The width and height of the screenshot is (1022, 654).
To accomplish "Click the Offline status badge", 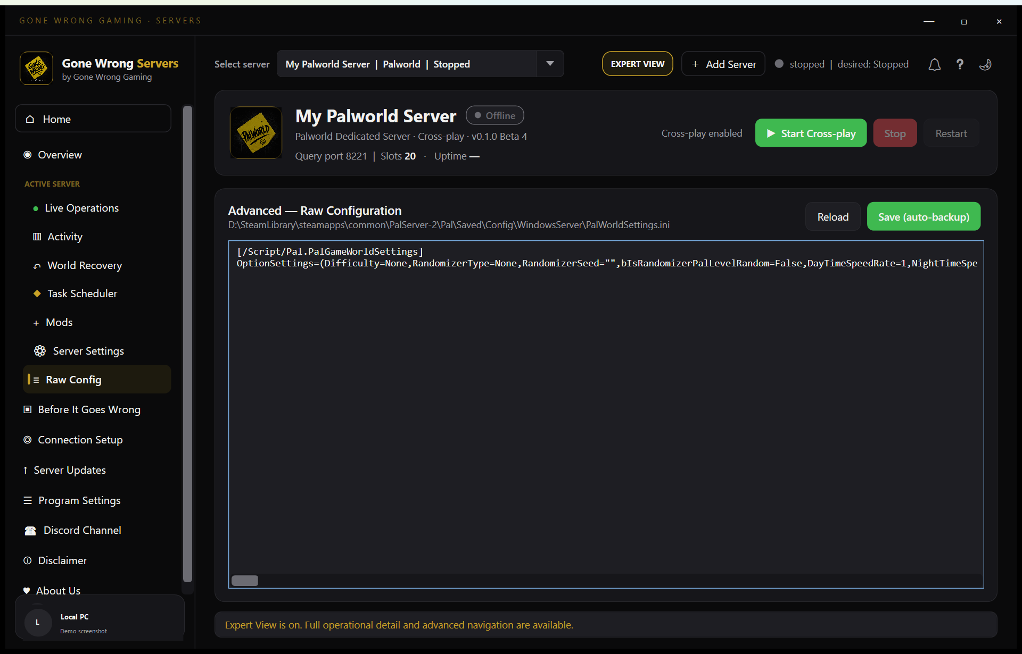I will point(494,115).
